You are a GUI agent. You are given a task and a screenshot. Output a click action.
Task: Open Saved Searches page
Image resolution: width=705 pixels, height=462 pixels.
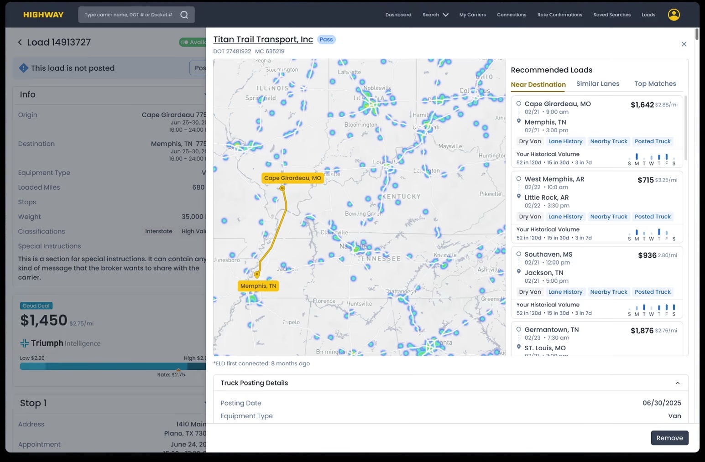(x=612, y=15)
